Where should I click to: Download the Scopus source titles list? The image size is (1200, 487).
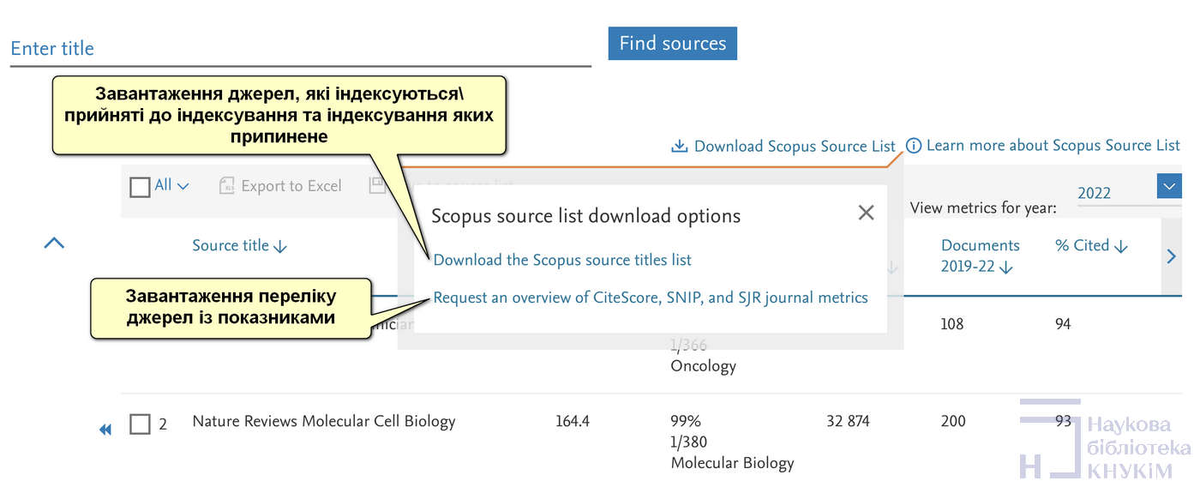[x=562, y=260]
